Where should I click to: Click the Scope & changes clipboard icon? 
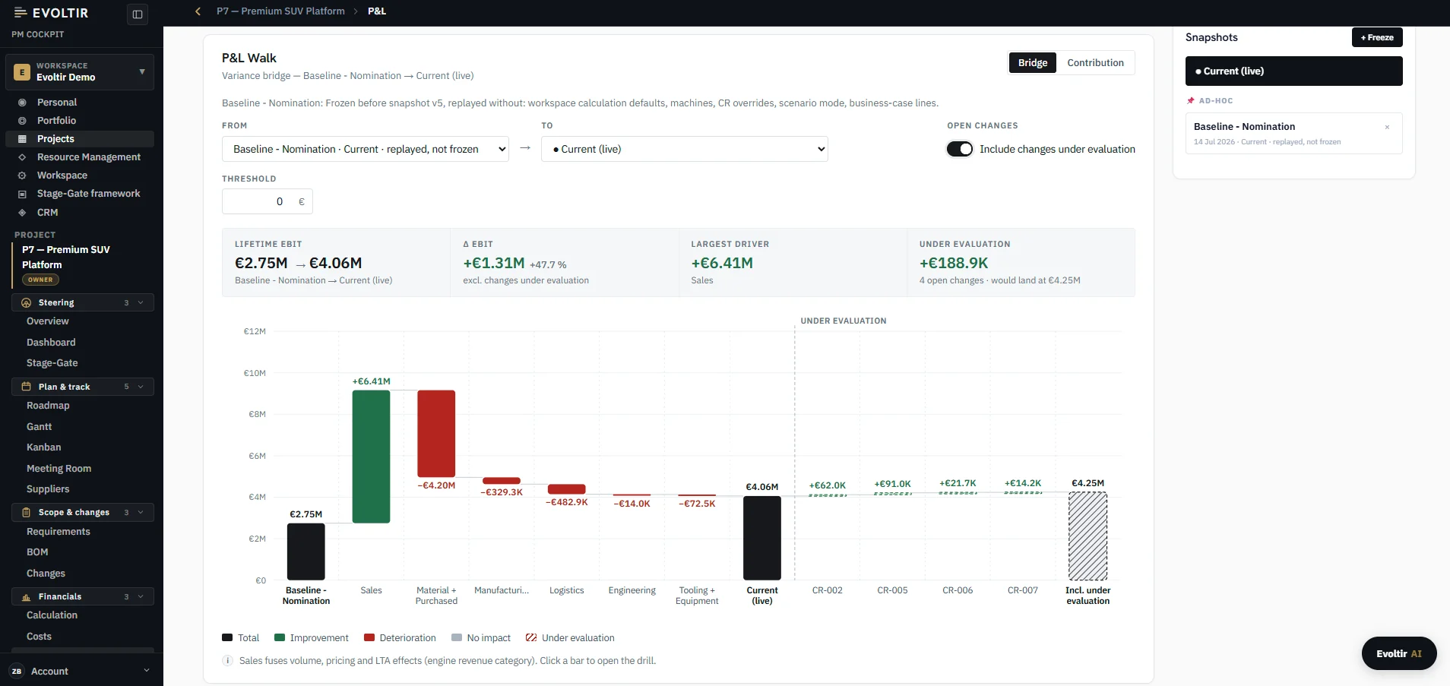26,513
